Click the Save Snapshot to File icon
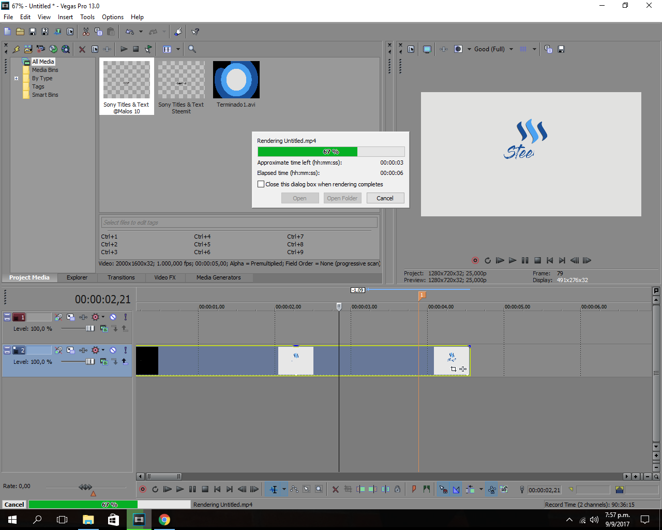662x530 pixels. 561,49
